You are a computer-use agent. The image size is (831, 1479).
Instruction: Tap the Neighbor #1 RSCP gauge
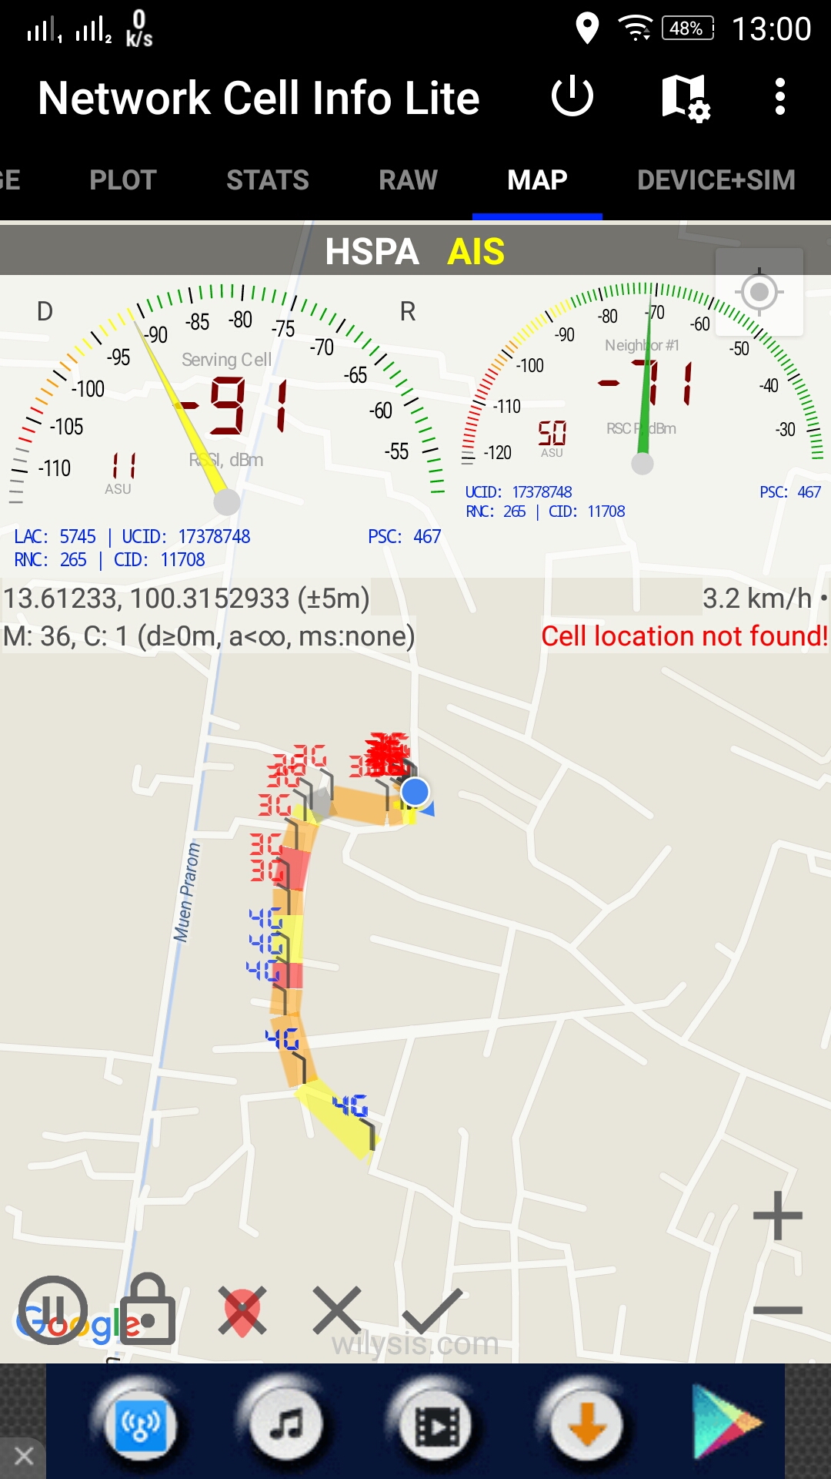[642, 377]
